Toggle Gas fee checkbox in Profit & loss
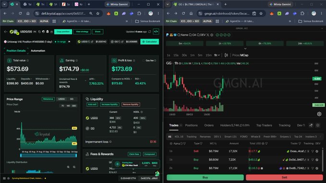 coord(143,60)
